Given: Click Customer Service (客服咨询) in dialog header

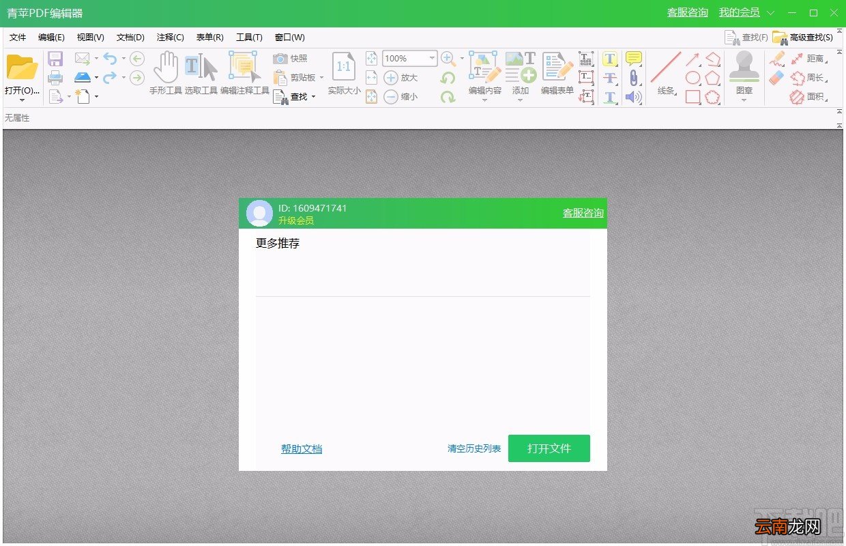Looking at the screenshot, I should point(583,213).
